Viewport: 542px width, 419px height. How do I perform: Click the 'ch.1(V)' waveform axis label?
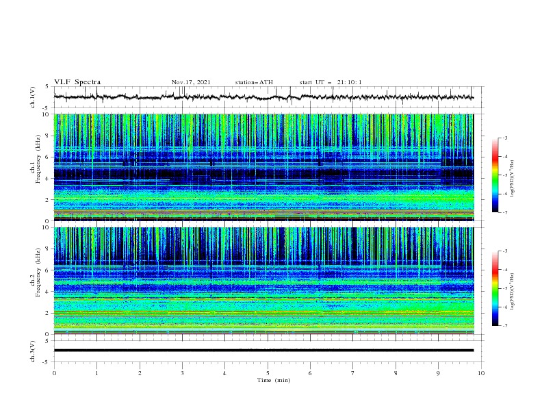[x=33, y=97]
